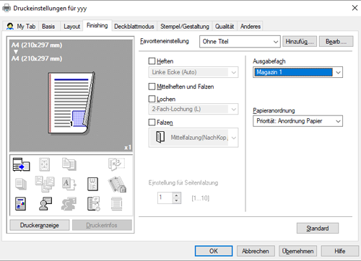The height and width of the screenshot is (261, 361).
Task: Click the Ausgabefach label
Action: [269, 61]
